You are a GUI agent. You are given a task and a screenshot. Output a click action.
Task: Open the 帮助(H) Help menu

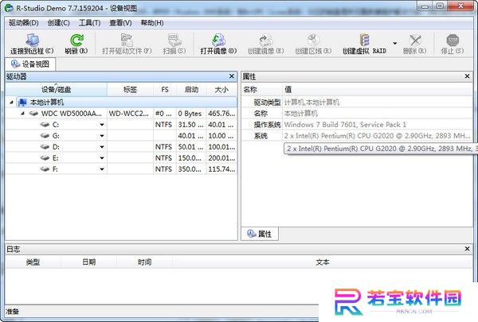click(152, 23)
